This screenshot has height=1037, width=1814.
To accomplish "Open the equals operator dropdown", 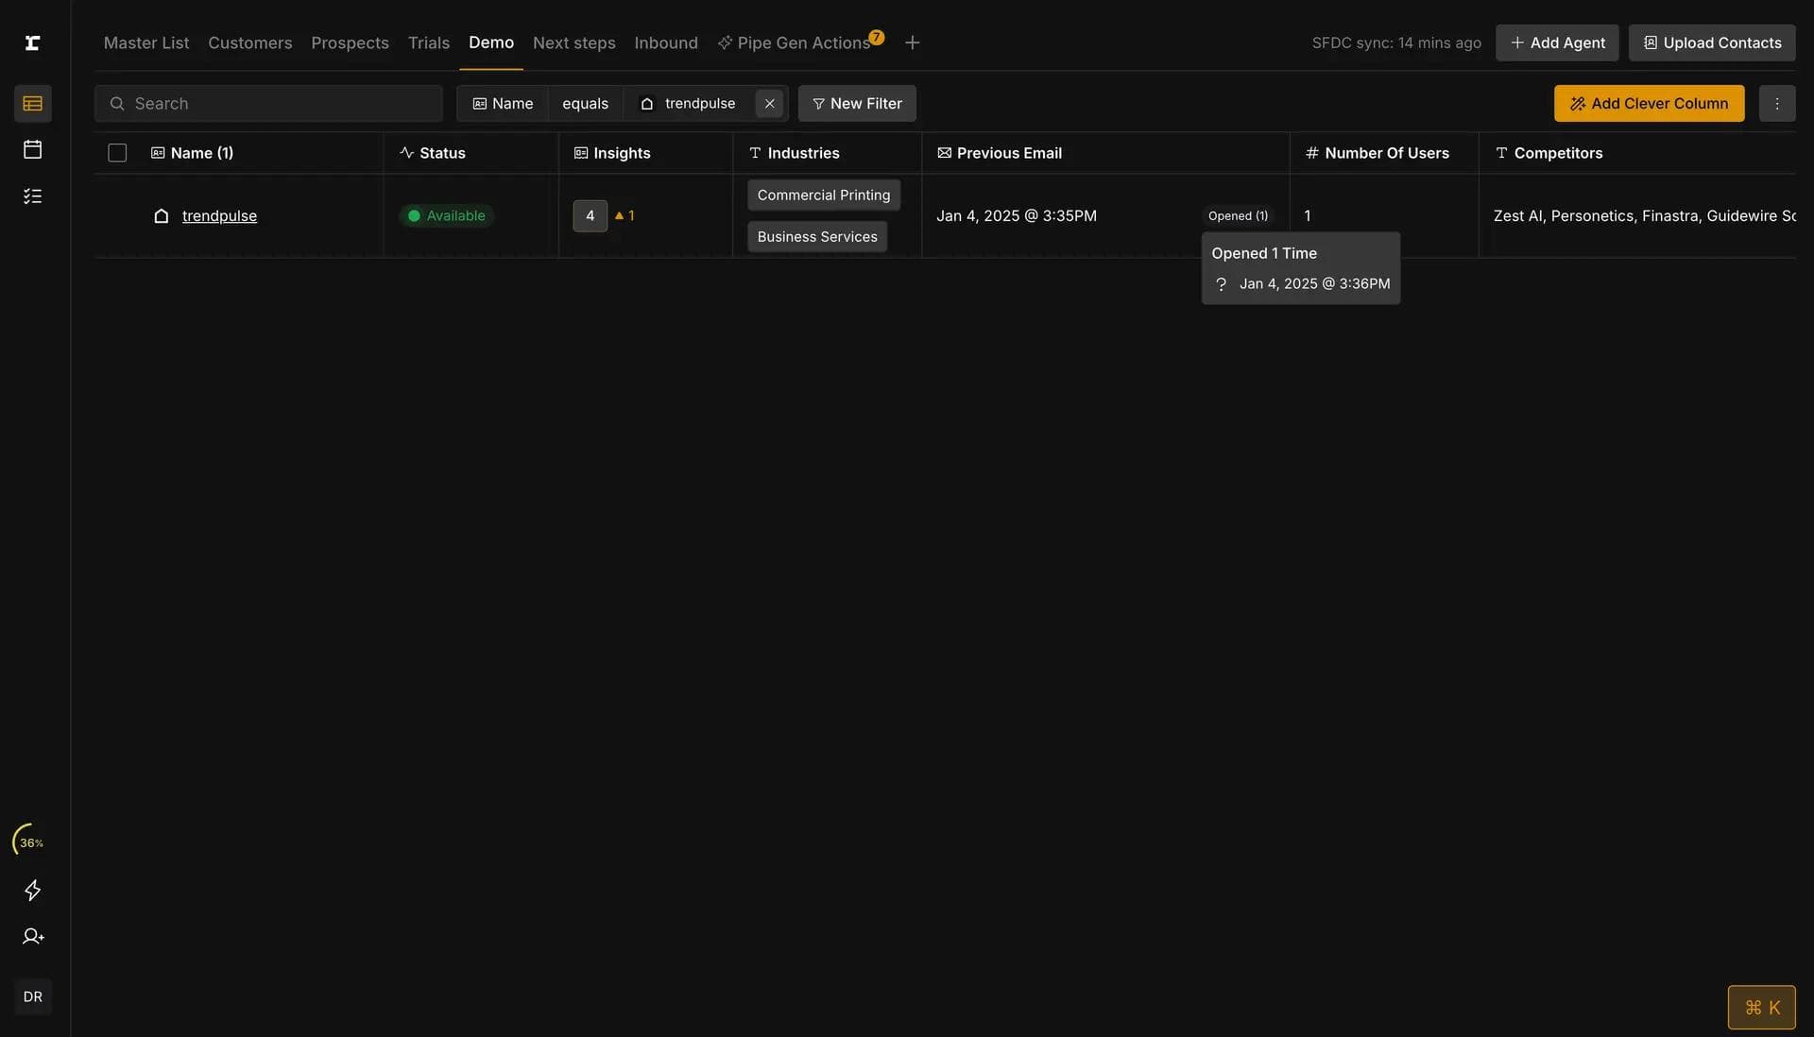I will point(585,103).
